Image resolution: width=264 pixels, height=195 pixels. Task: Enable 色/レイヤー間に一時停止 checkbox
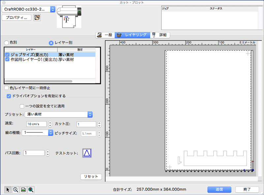click(x=6, y=88)
